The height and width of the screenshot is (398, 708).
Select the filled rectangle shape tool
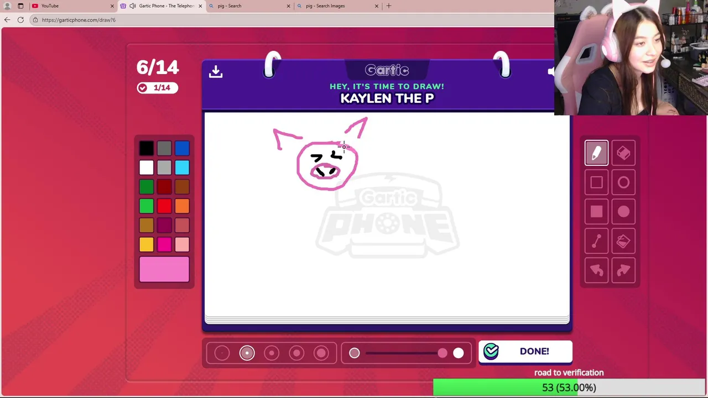point(596,212)
